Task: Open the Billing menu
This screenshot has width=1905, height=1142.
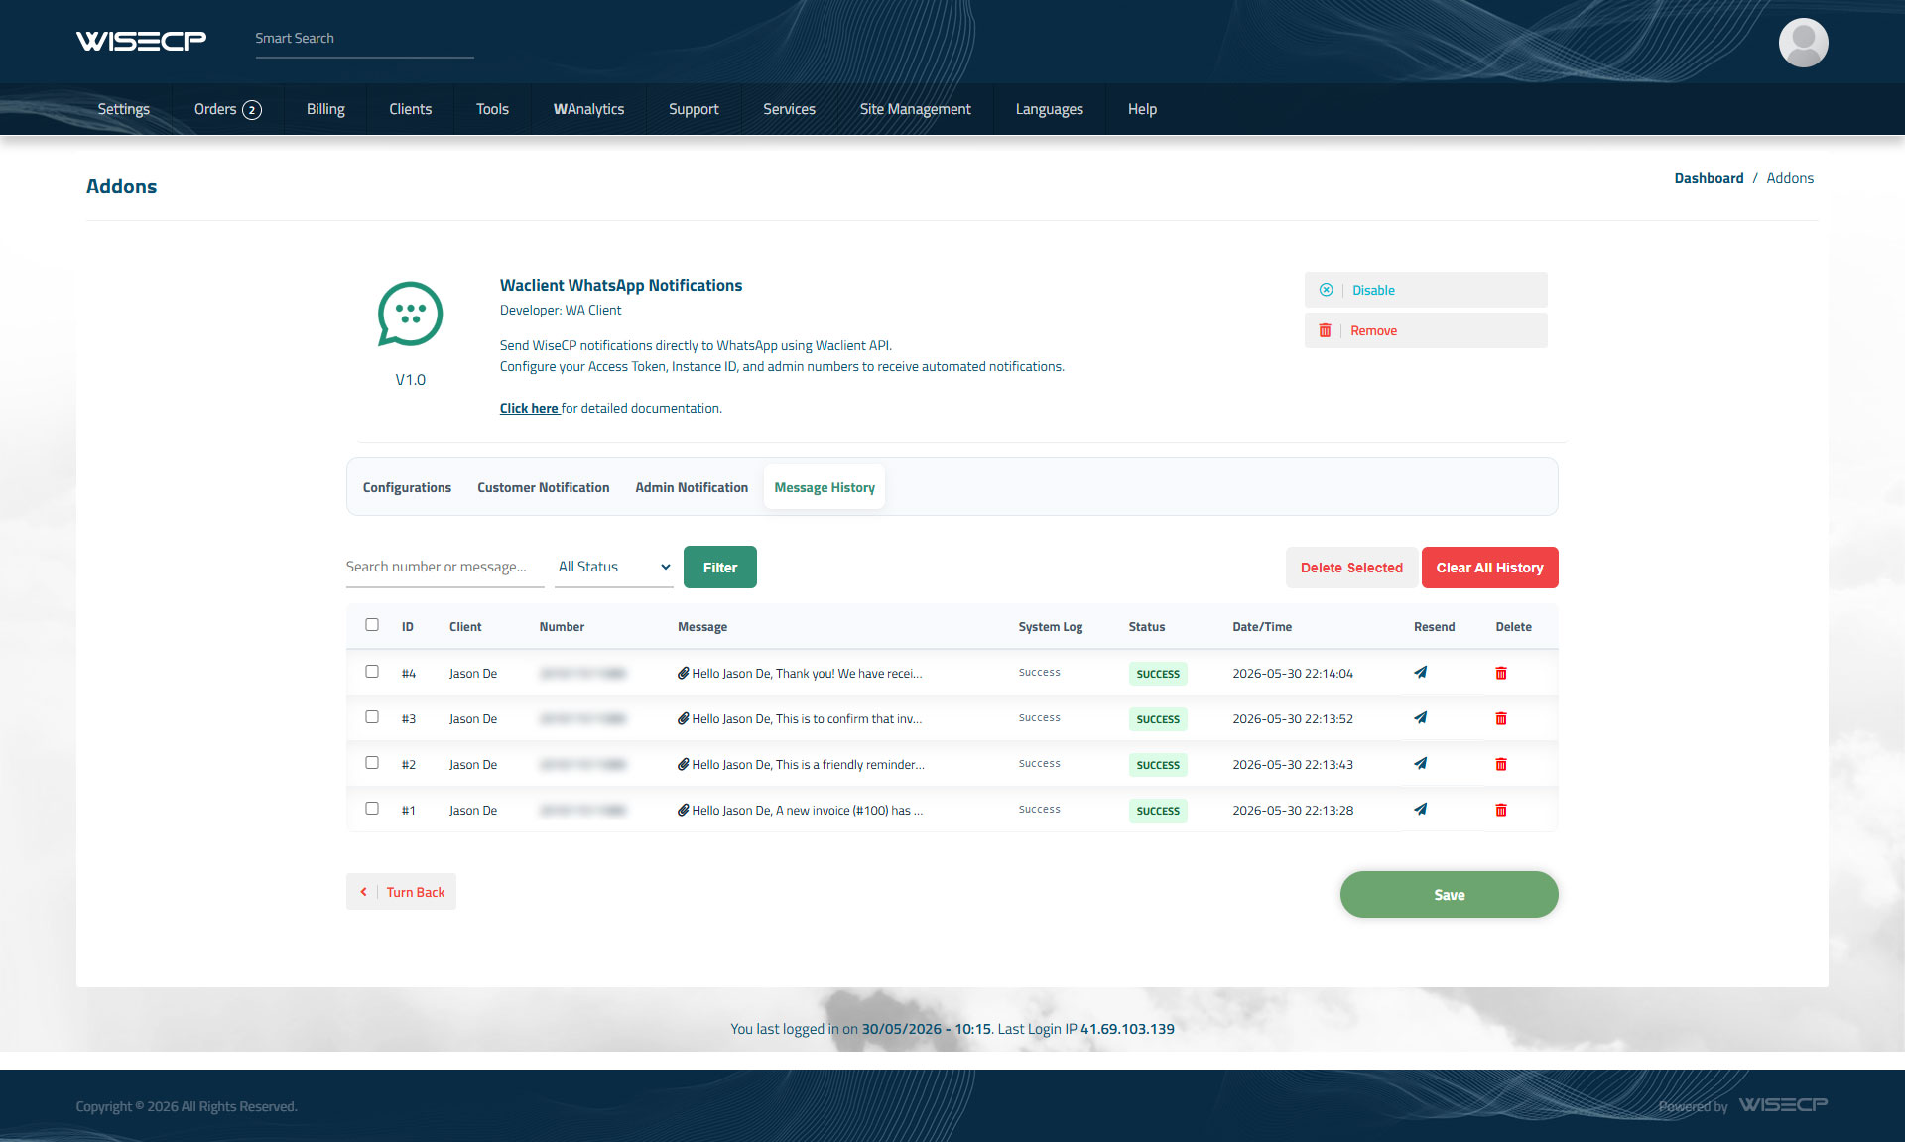Action: click(325, 109)
